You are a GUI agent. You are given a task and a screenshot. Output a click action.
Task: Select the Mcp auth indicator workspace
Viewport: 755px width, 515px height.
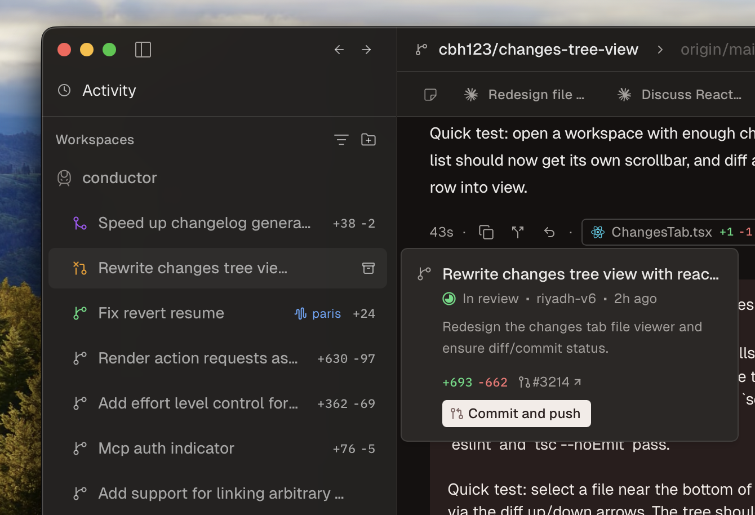[x=166, y=449]
